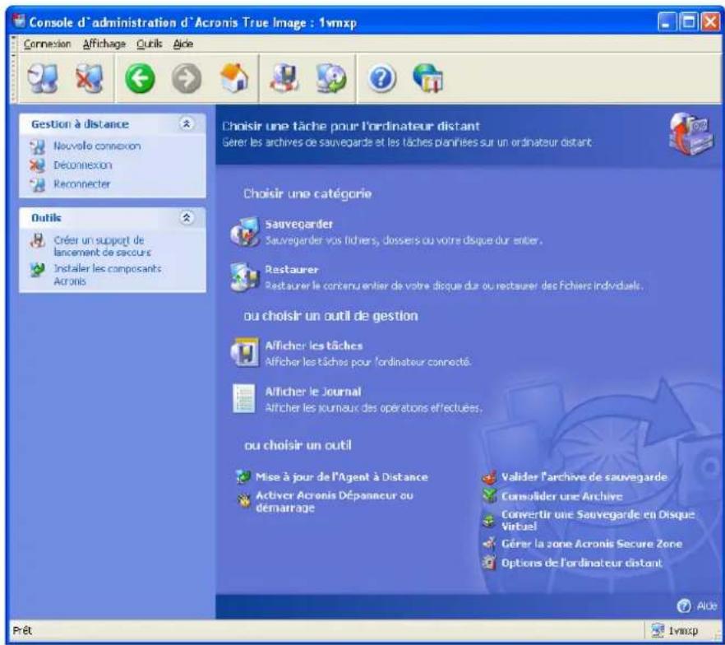Select Gérer la zone Acronis Secure Zone

point(592,544)
